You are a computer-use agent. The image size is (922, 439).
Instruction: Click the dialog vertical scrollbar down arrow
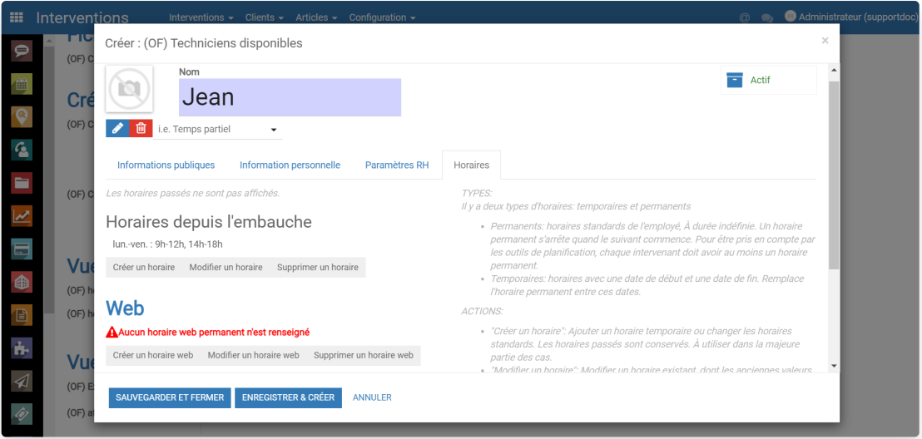tap(834, 366)
